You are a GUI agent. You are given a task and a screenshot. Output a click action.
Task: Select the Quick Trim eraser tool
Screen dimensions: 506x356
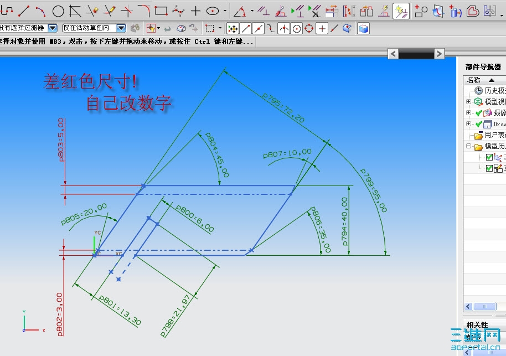coord(92,11)
